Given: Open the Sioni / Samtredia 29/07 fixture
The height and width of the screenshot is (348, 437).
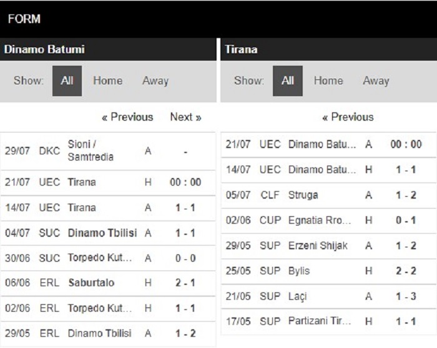Looking at the screenshot, I should click(108, 151).
